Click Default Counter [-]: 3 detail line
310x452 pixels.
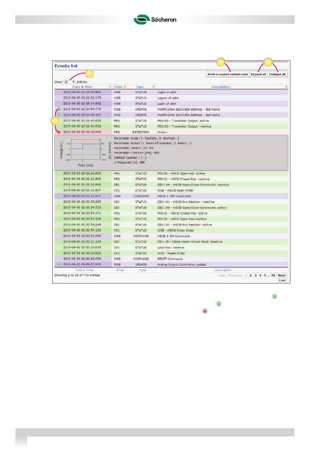(x=130, y=157)
